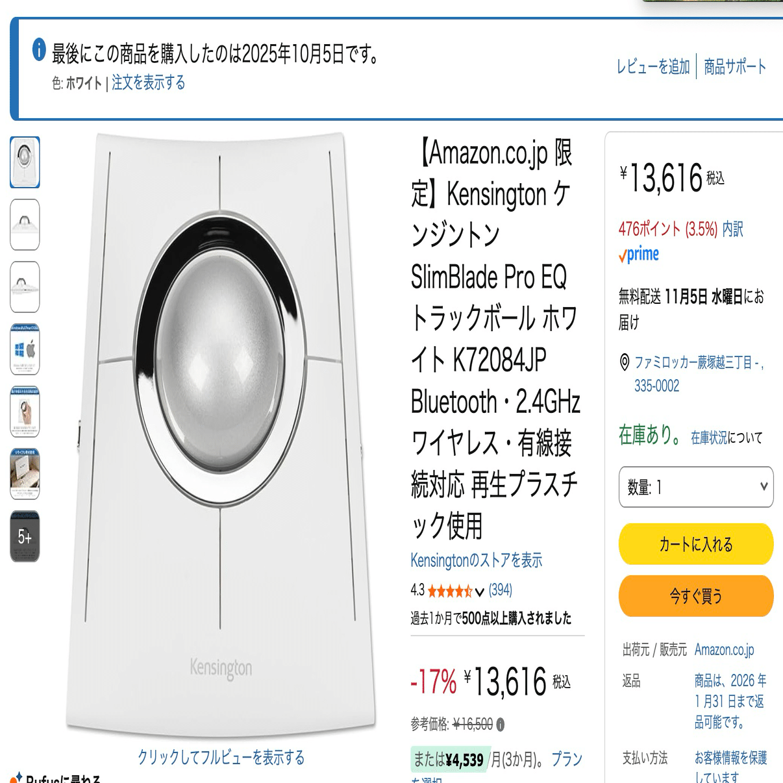Expand the rating breakdown chevron beside 4.3

pos(479,591)
